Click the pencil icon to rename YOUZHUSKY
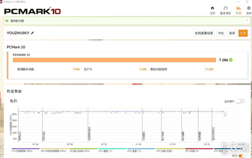 [33, 33]
